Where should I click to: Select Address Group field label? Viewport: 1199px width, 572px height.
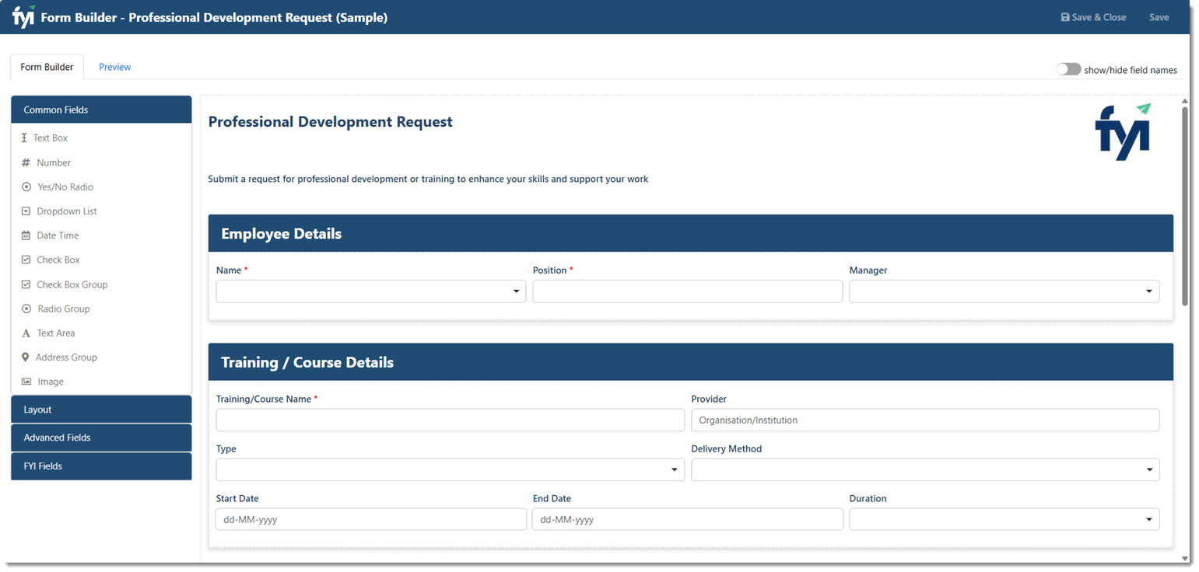pyautogui.click(x=66, y=357)
